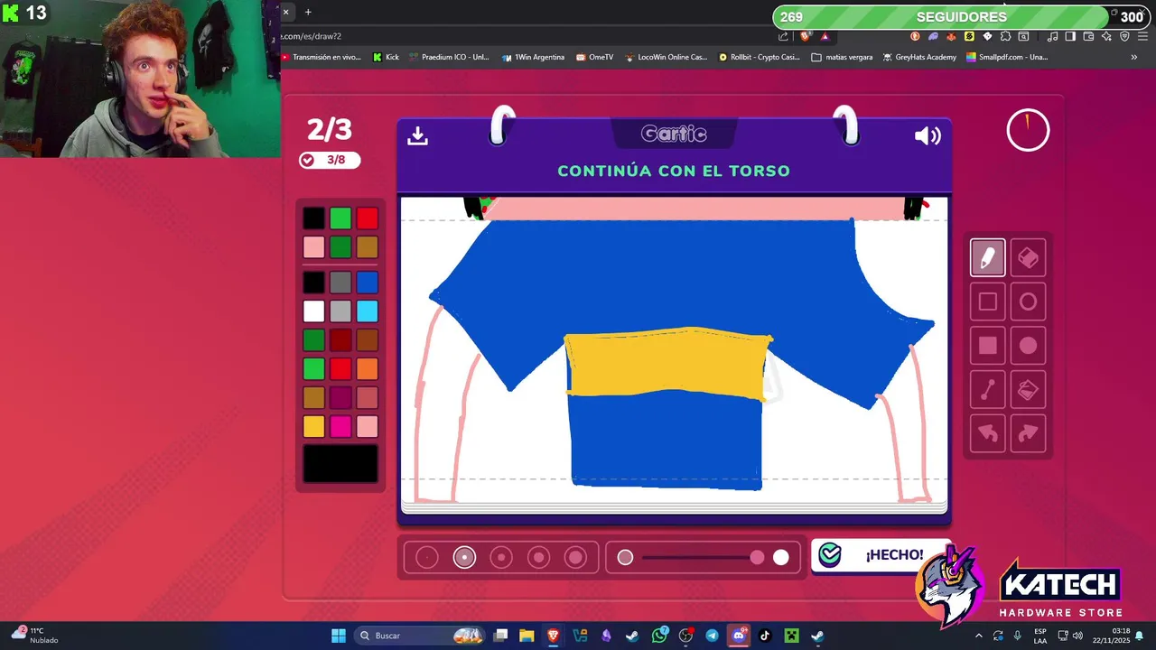Select the smallest brush size

(427, 558)
